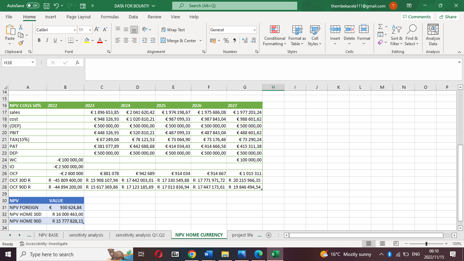Increase indent of cell contents
This screenshot has width=464, height=261.
point(153,40)
